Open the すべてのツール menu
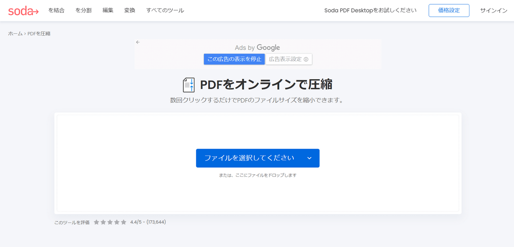 (x=165, y=10)
